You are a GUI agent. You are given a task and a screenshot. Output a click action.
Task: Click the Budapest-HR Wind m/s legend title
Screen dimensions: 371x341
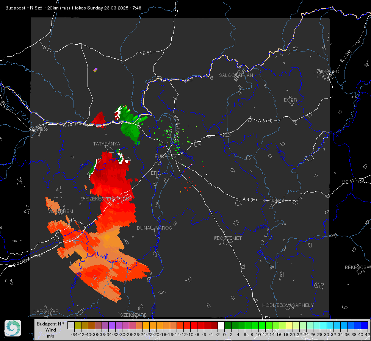click(51, 330)
